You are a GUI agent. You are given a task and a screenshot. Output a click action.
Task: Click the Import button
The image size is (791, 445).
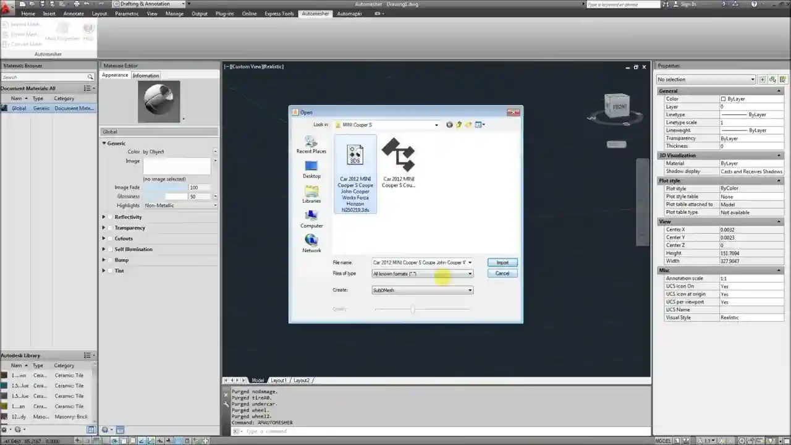[502, 262]
